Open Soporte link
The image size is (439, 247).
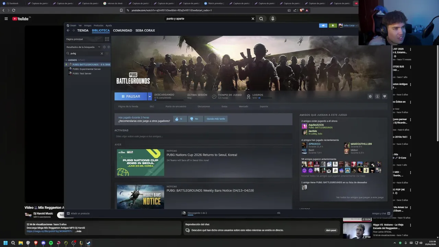tap(264, 106)
